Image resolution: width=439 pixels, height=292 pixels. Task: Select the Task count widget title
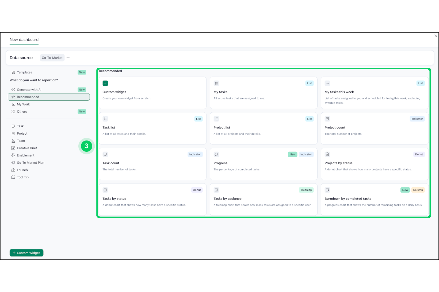(x=111, y=163)
